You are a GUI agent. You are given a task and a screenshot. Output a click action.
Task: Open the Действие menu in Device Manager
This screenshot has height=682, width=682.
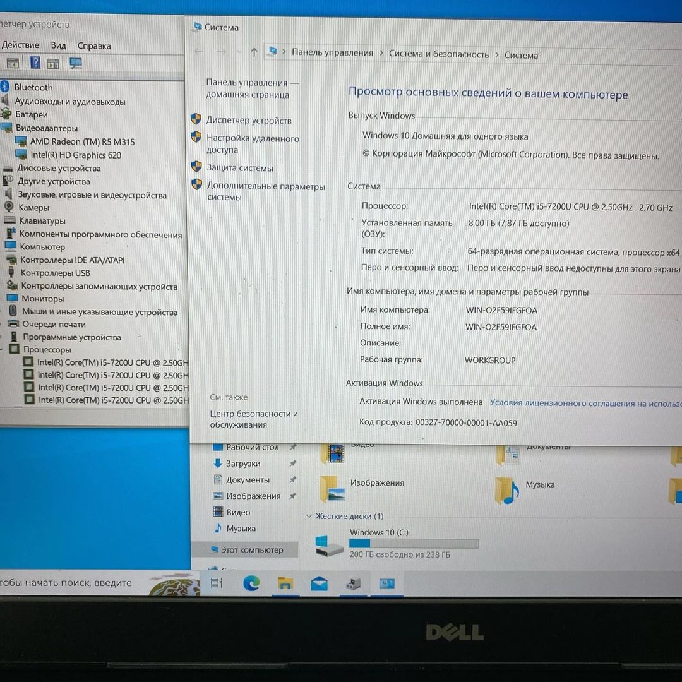(x=20, y=45)
